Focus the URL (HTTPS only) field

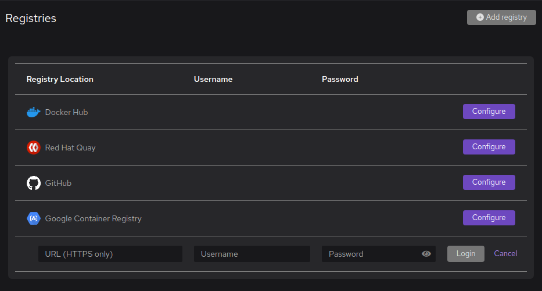pyautogui.click(x=110, y=254)
